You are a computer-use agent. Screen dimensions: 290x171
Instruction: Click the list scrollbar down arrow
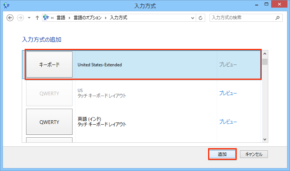pos(265,139)
